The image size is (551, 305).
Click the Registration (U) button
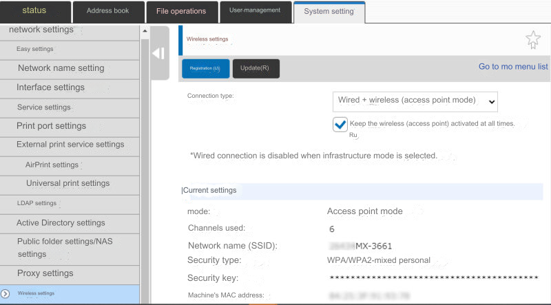[205, 68]
